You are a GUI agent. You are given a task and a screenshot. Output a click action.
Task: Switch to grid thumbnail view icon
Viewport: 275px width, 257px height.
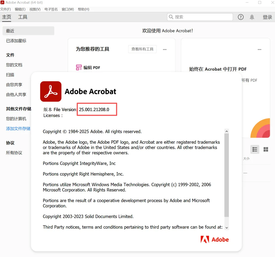tap(266, 149)
